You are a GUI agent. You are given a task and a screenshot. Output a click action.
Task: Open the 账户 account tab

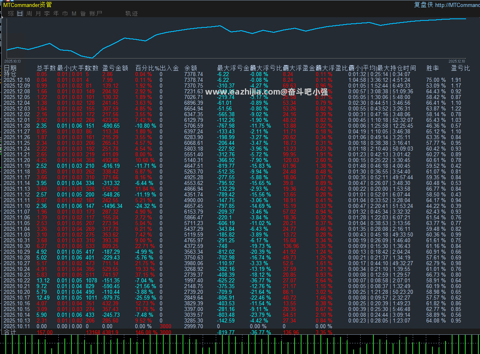click(96, 14)
